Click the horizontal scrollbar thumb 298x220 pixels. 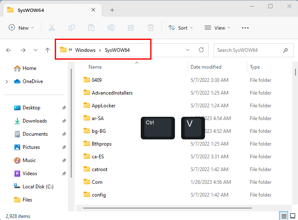[167, 208]
